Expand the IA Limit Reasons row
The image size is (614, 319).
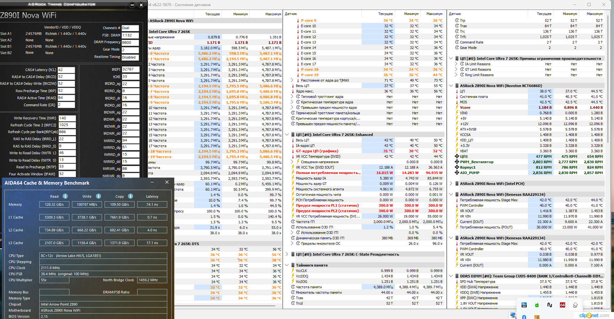pyautogui.click(x=456, y=64)
